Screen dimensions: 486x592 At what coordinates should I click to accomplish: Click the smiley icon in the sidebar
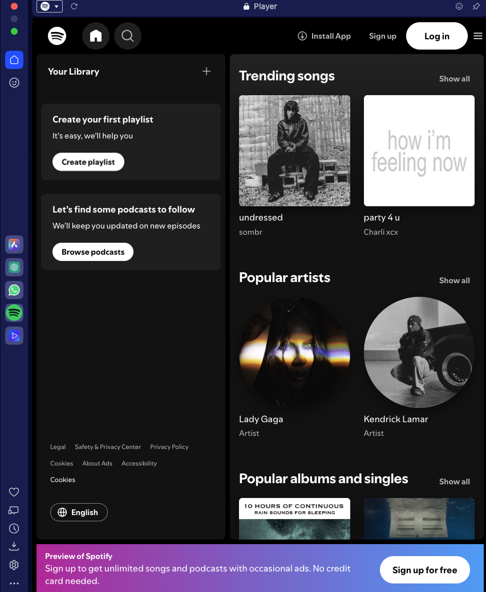(x=14, y=83)
